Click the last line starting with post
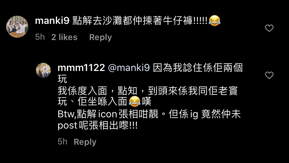The image size is (289, 163). (x=98, y=126)
